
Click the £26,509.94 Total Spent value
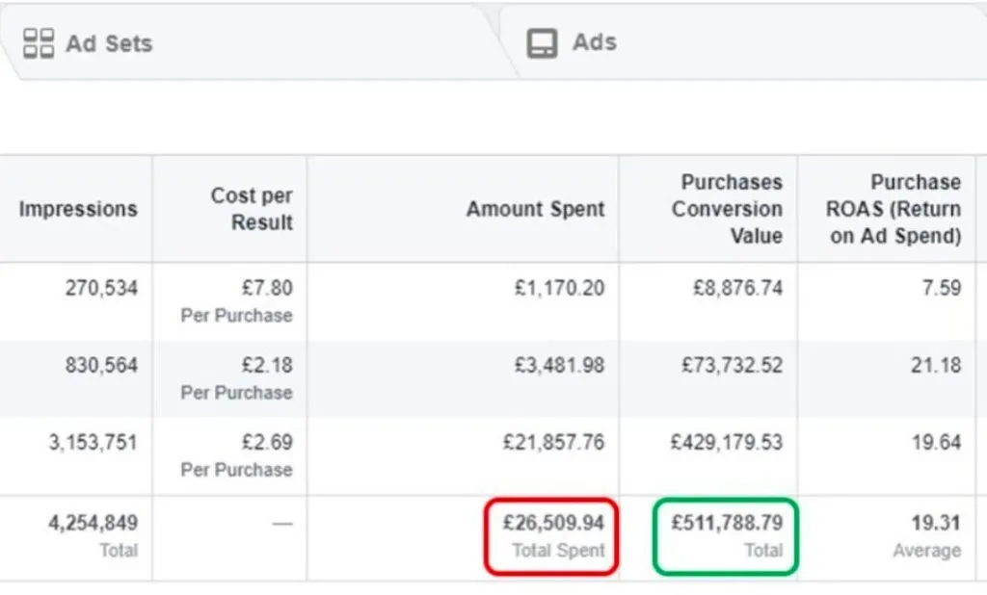553,523
